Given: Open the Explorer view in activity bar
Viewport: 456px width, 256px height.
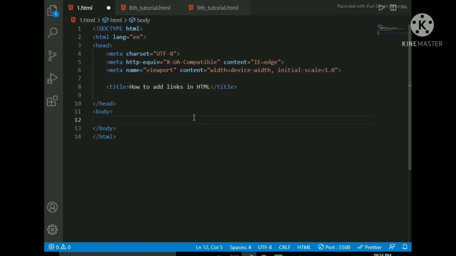Looking at the screenshot, I should 53,10.
